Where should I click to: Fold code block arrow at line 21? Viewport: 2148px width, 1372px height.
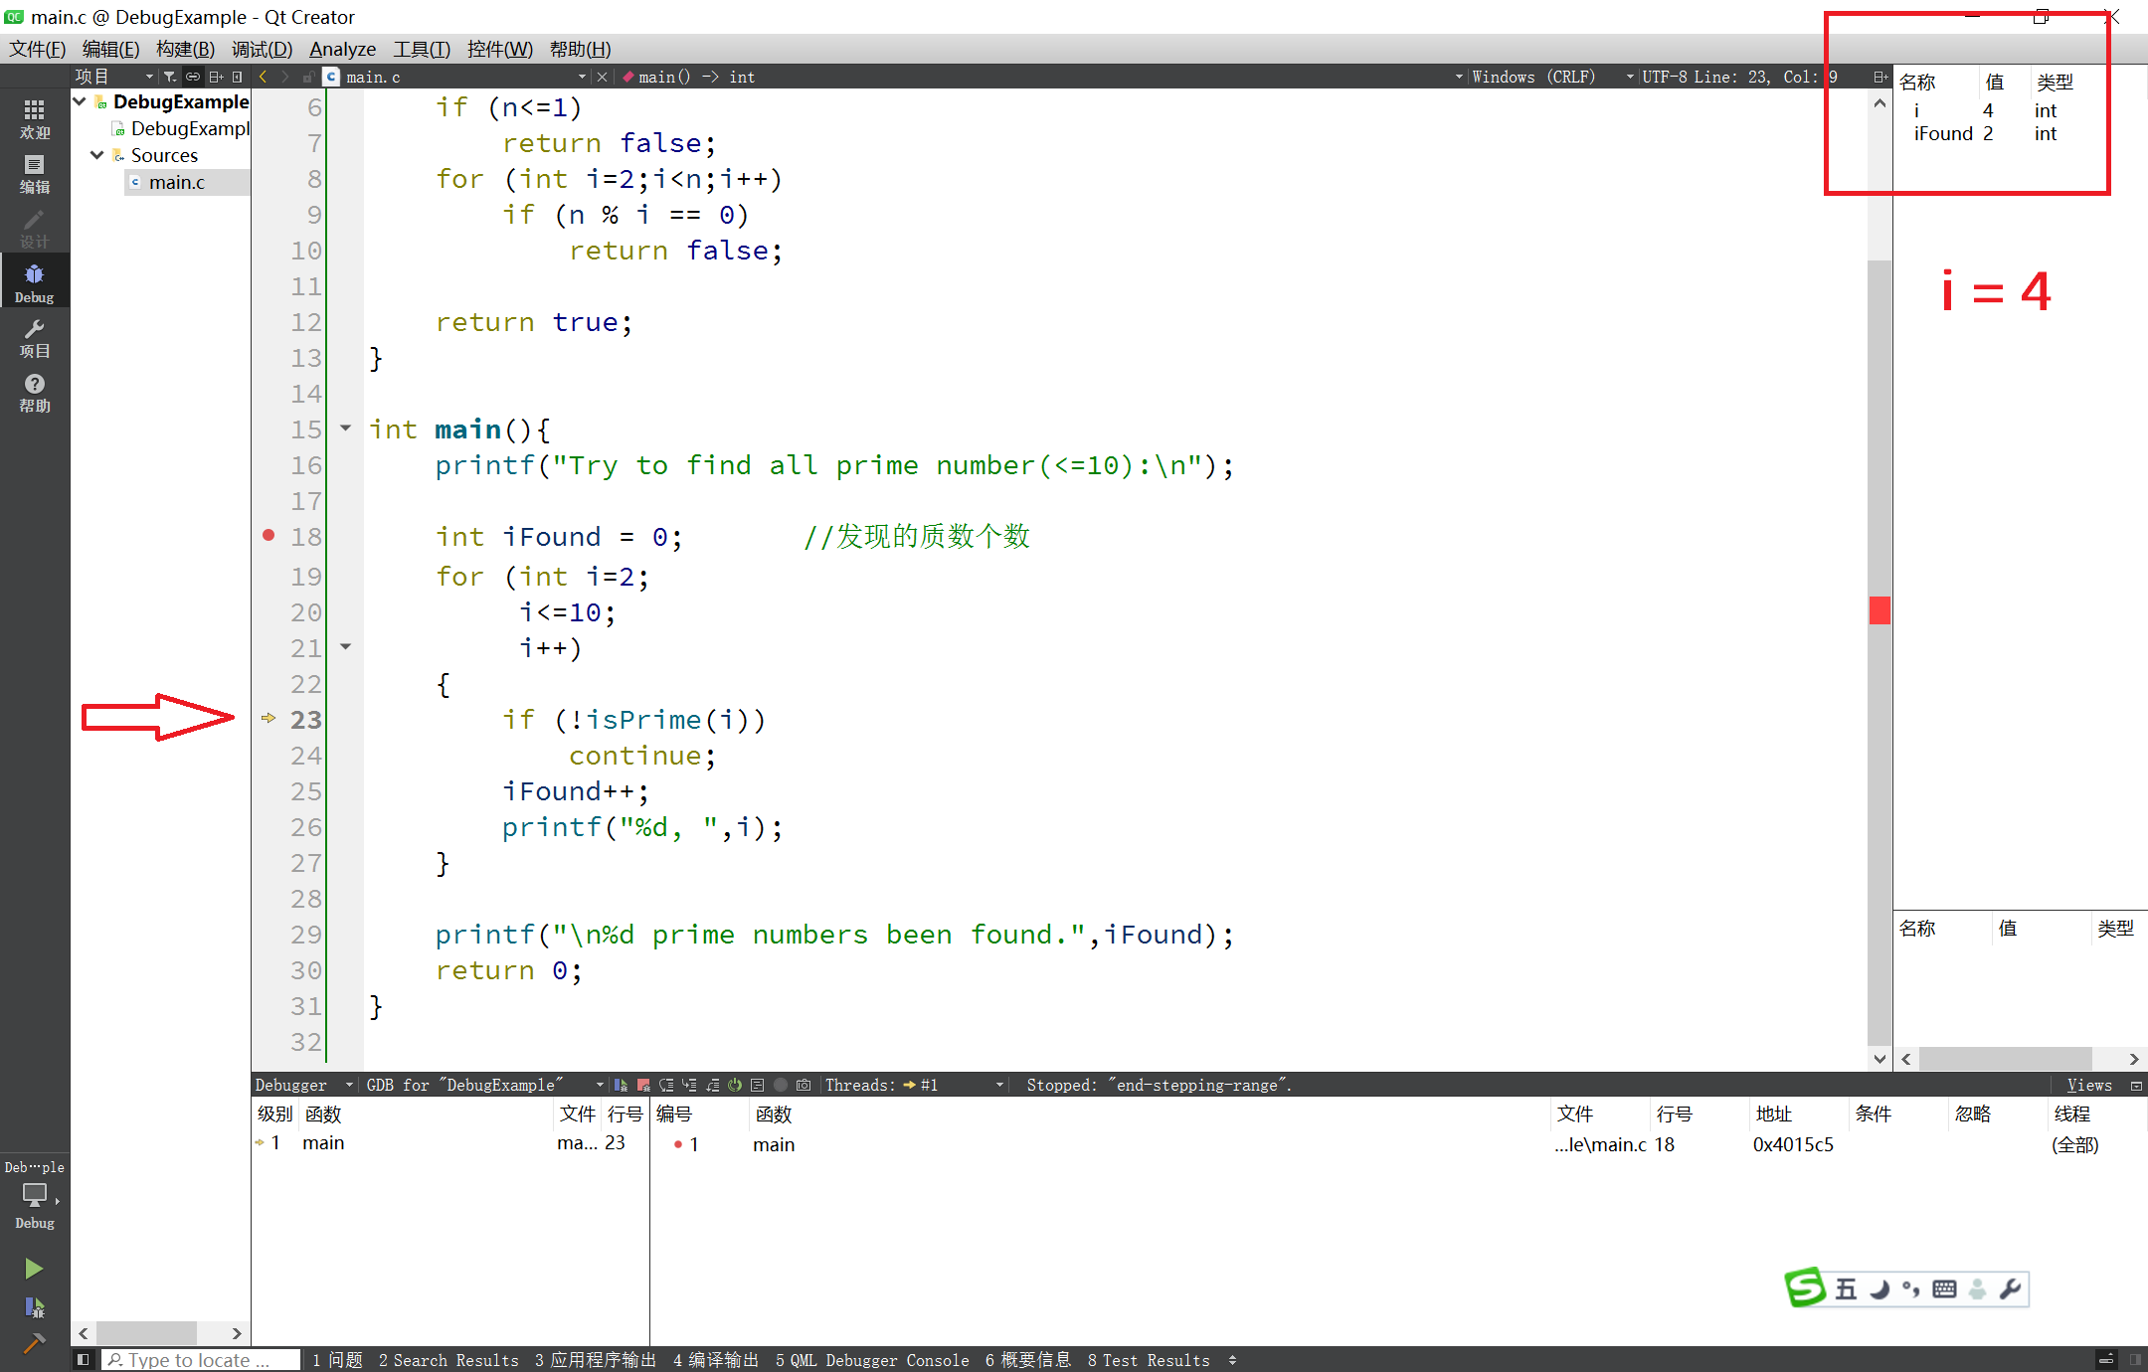tap(345, 647)
